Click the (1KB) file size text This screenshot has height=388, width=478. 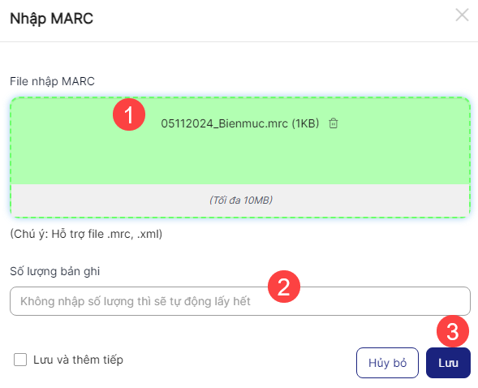(305, 123)
